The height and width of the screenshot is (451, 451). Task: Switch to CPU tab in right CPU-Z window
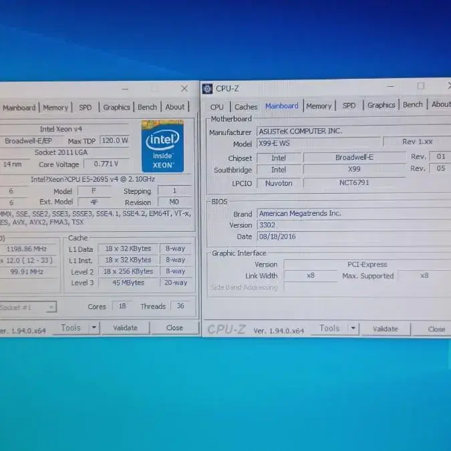[216, 107]
